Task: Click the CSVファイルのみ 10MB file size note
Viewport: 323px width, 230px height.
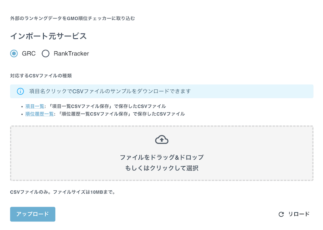Action: coord(63,192)
